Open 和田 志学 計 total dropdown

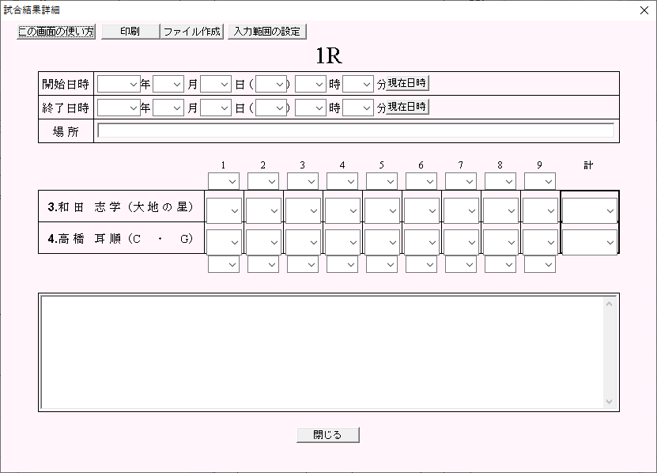(x=590, y=210)
